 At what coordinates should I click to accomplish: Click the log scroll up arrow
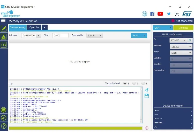[141, 88]
